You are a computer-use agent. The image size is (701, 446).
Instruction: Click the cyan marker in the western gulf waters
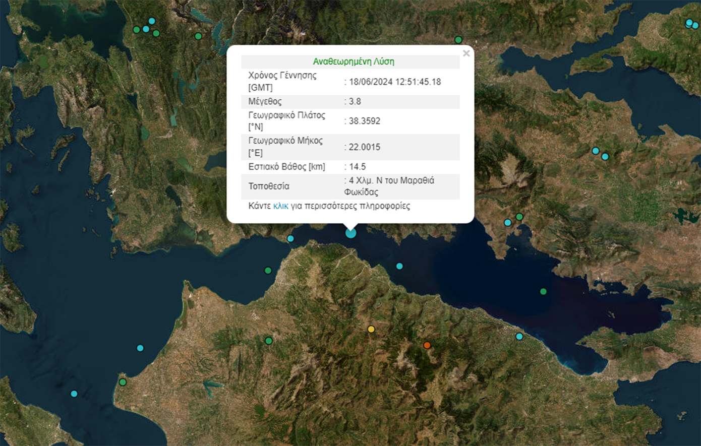pyautogui.click(x=140, y=348)
